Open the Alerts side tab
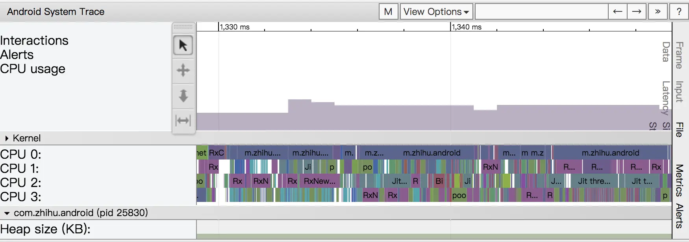Screen dimensions: 689x242 [x=680, y=216]
